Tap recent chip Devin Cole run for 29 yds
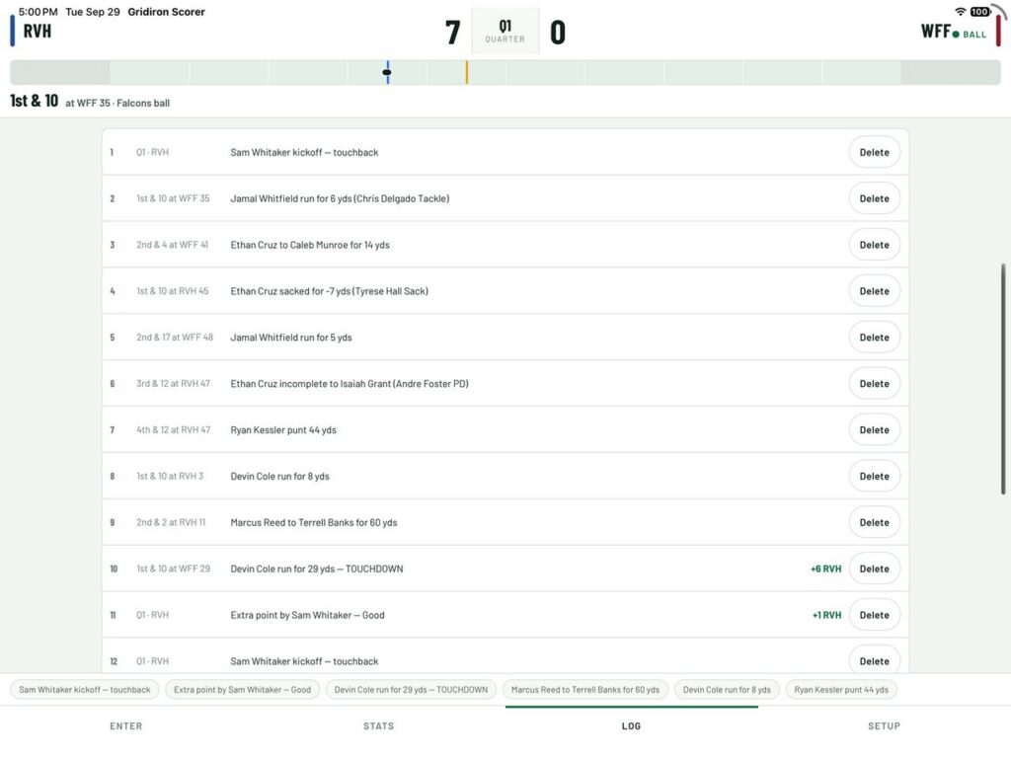 click(x=411, y=690)
